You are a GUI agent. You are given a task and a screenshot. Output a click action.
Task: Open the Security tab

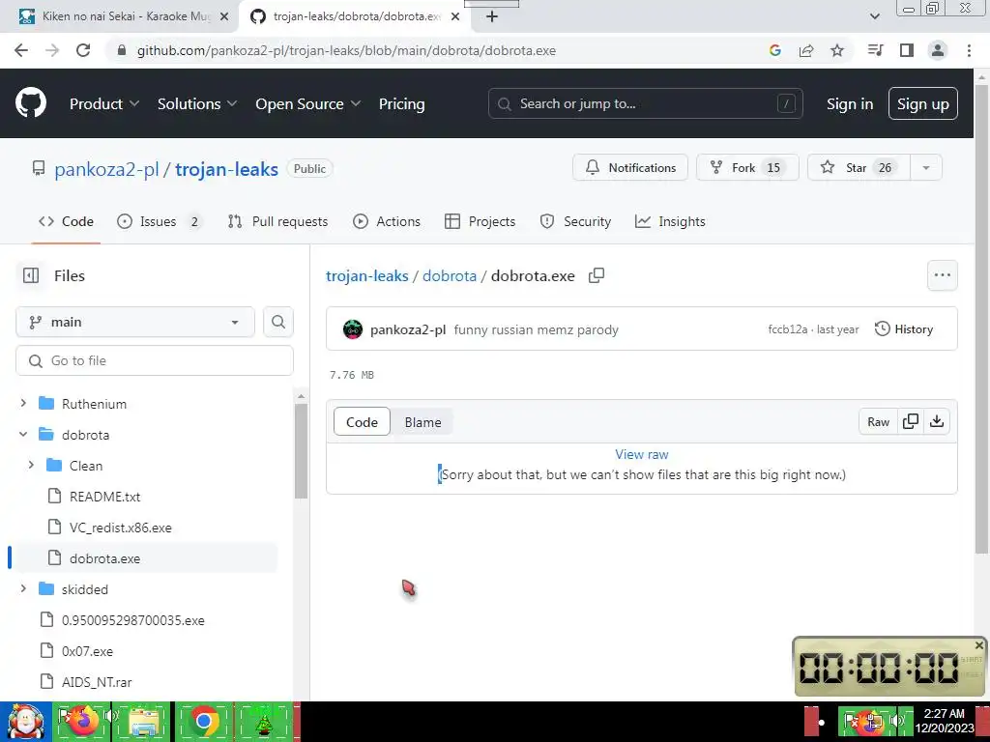pyautogui.click(x=575, y=221)
